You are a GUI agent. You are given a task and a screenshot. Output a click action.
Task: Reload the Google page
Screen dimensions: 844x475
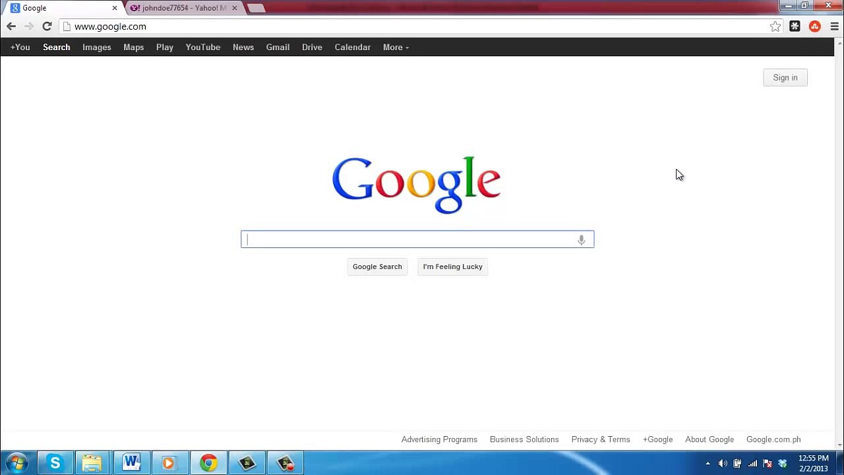click(47, 26)
